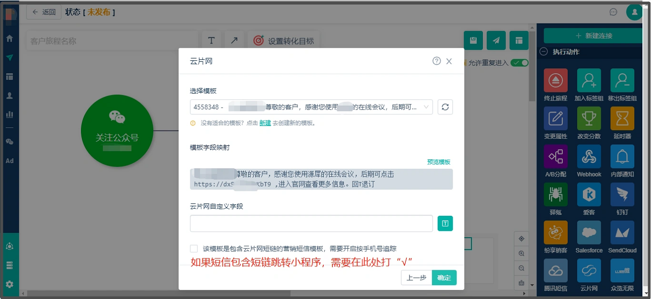Click the 新建 template link
Screen dimensions: 651x299
click(x=265, y=123)
